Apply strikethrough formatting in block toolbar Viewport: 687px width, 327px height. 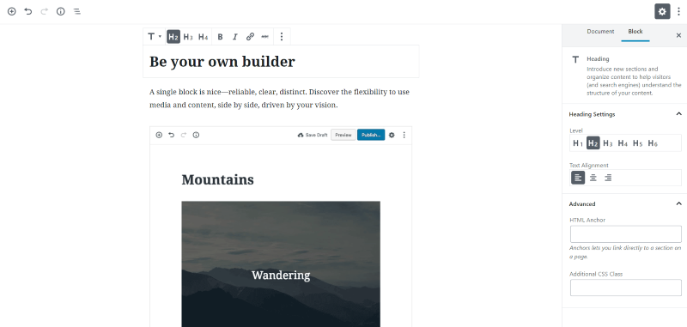pos(264,37)
